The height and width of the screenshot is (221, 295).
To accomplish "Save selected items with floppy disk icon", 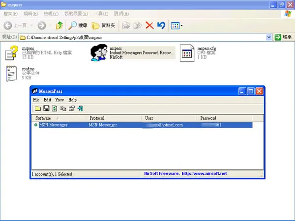I will click(x=46, y=108).
